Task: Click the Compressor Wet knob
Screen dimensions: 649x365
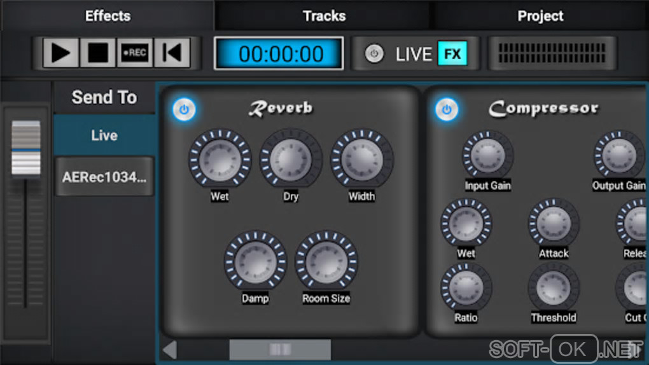Action: click(x=466, y=224)
